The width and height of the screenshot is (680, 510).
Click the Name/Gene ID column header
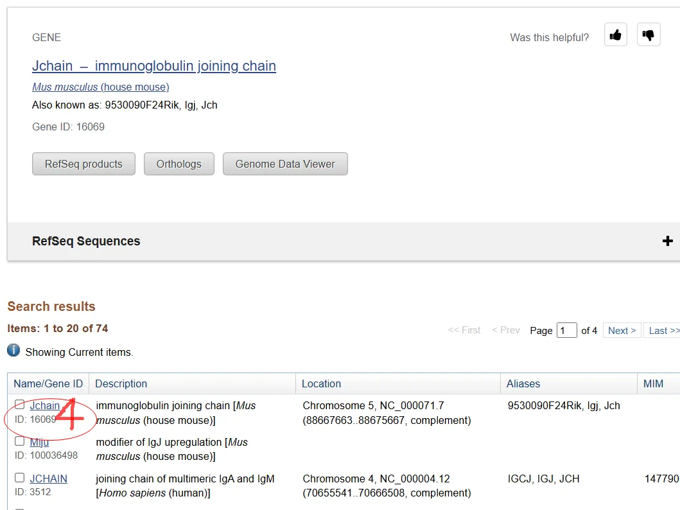(x=48, y=383)
